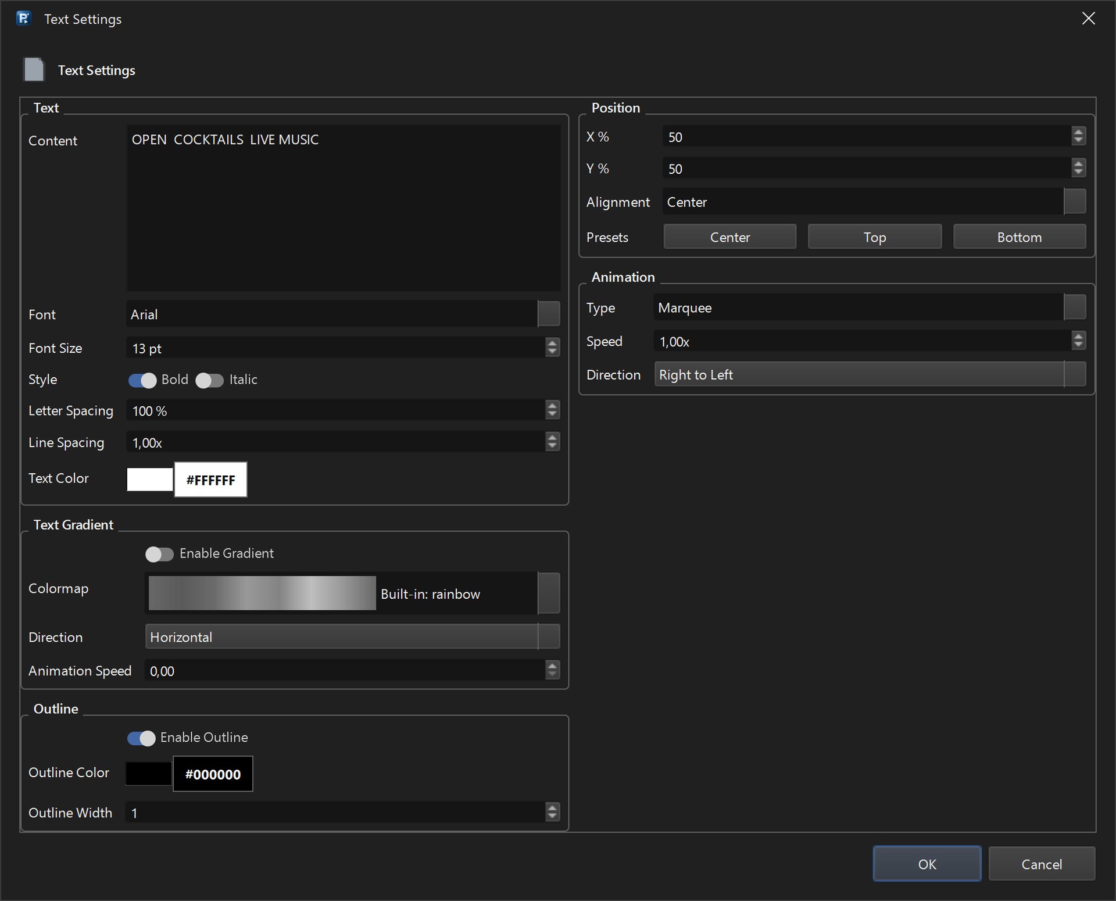Click the #000000 outline color hex field
Image resolution: width=1116 pixels, height=901 pixels.
[213, 774]
